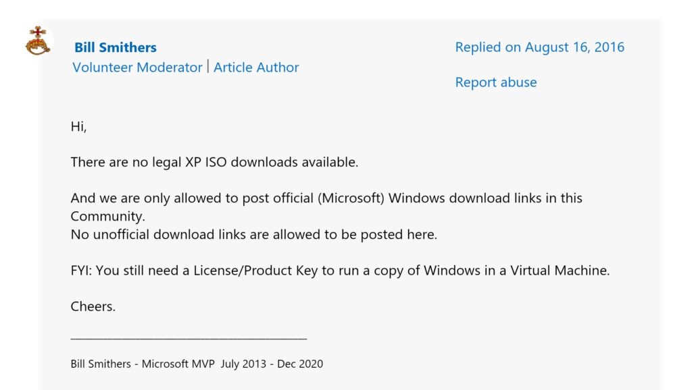Click the Microsoft MVP signature line
This screenshot has height=390, width=692.
point(197,364)
